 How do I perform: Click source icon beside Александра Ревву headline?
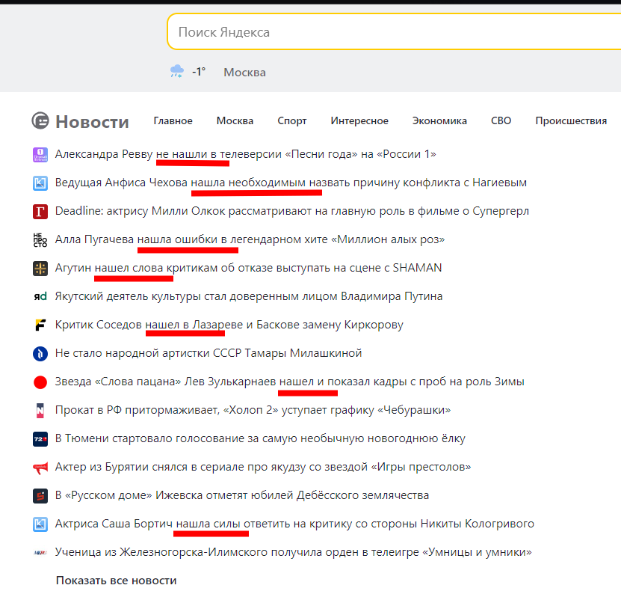(x=40, y=154)
